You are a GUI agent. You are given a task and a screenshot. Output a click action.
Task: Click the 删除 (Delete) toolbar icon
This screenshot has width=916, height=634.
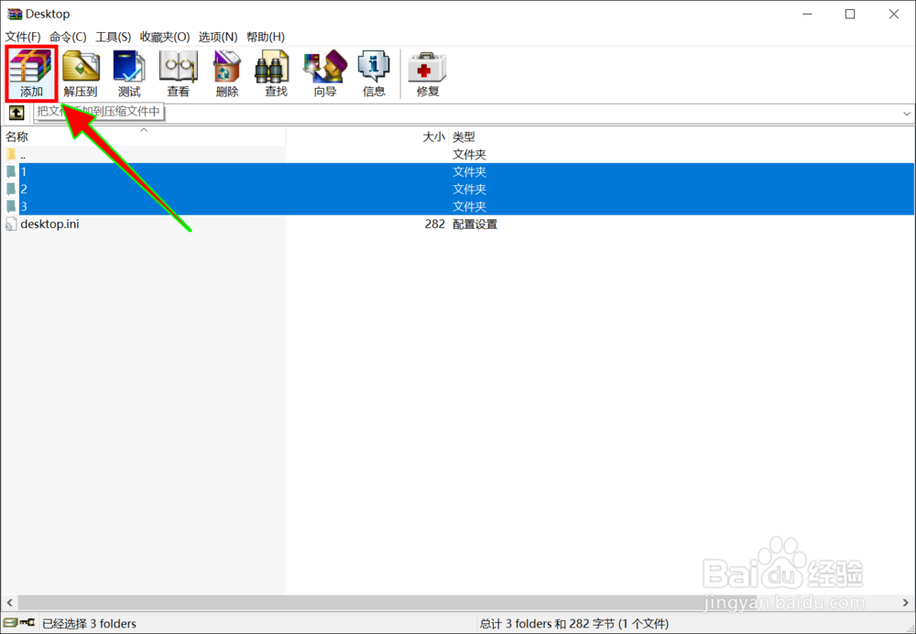click(226, 73)
